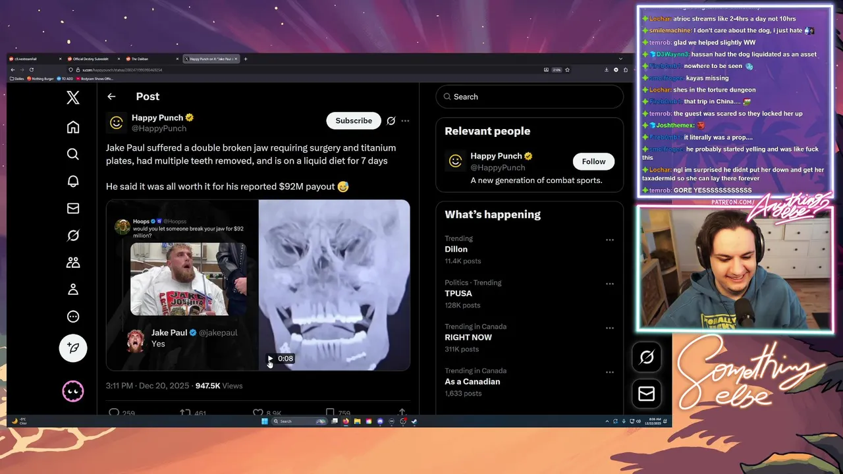Like the post with heart icon
Screen dimensions: 843x474
tap(258, 413)
